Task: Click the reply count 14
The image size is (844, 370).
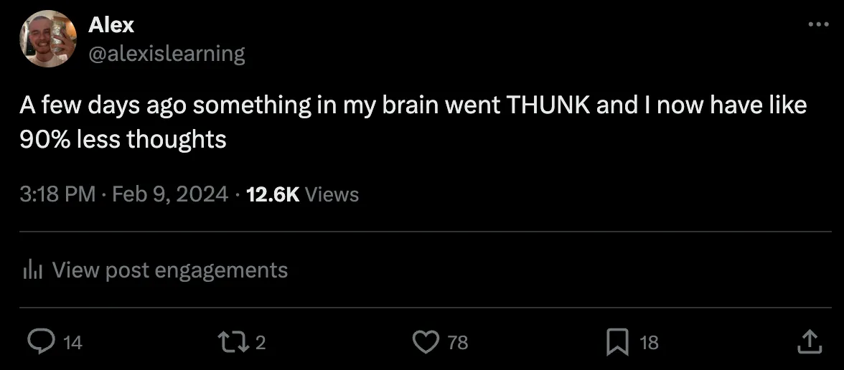Action: coord(73,343)
